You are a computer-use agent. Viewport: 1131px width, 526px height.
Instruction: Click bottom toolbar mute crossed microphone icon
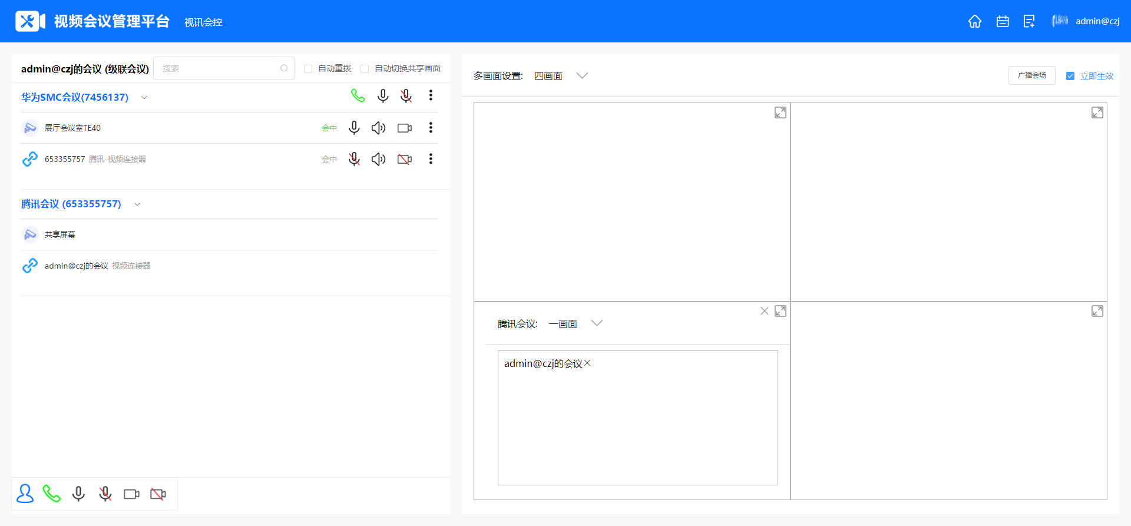tap(105, 494)
